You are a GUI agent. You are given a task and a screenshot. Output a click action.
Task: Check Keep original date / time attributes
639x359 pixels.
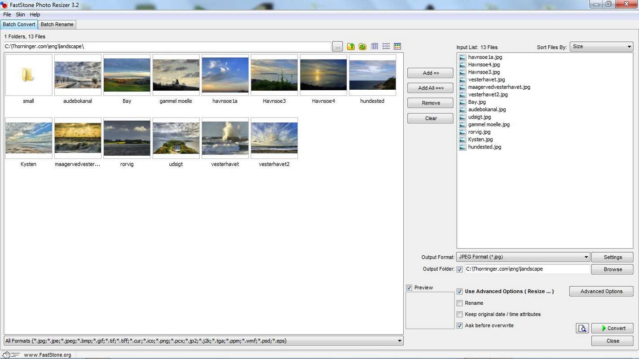click(x=459, y=315)
